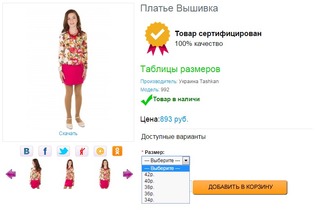Share via VKontakte icon
313x213 pixels.
[27, 151]
